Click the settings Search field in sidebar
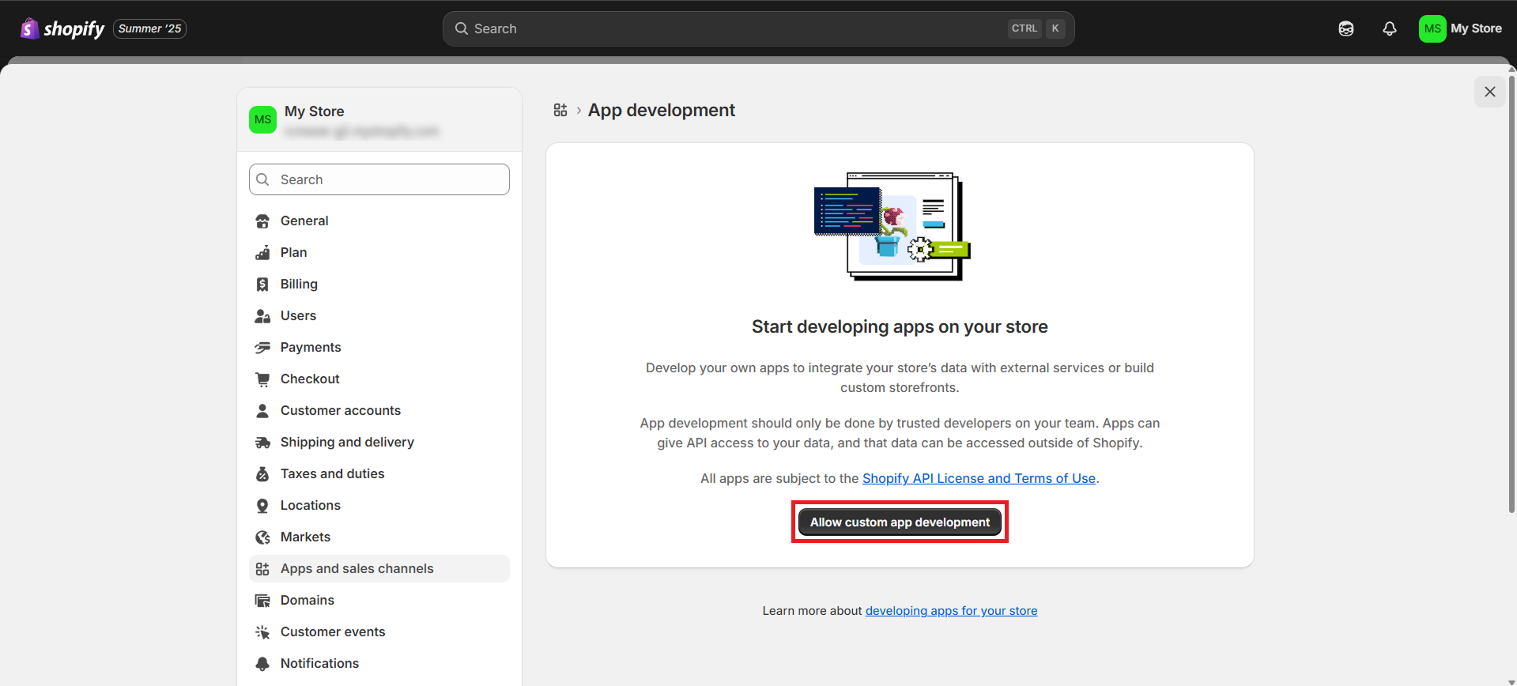The width and height of the screenshot is (1517, 686). 379,179
